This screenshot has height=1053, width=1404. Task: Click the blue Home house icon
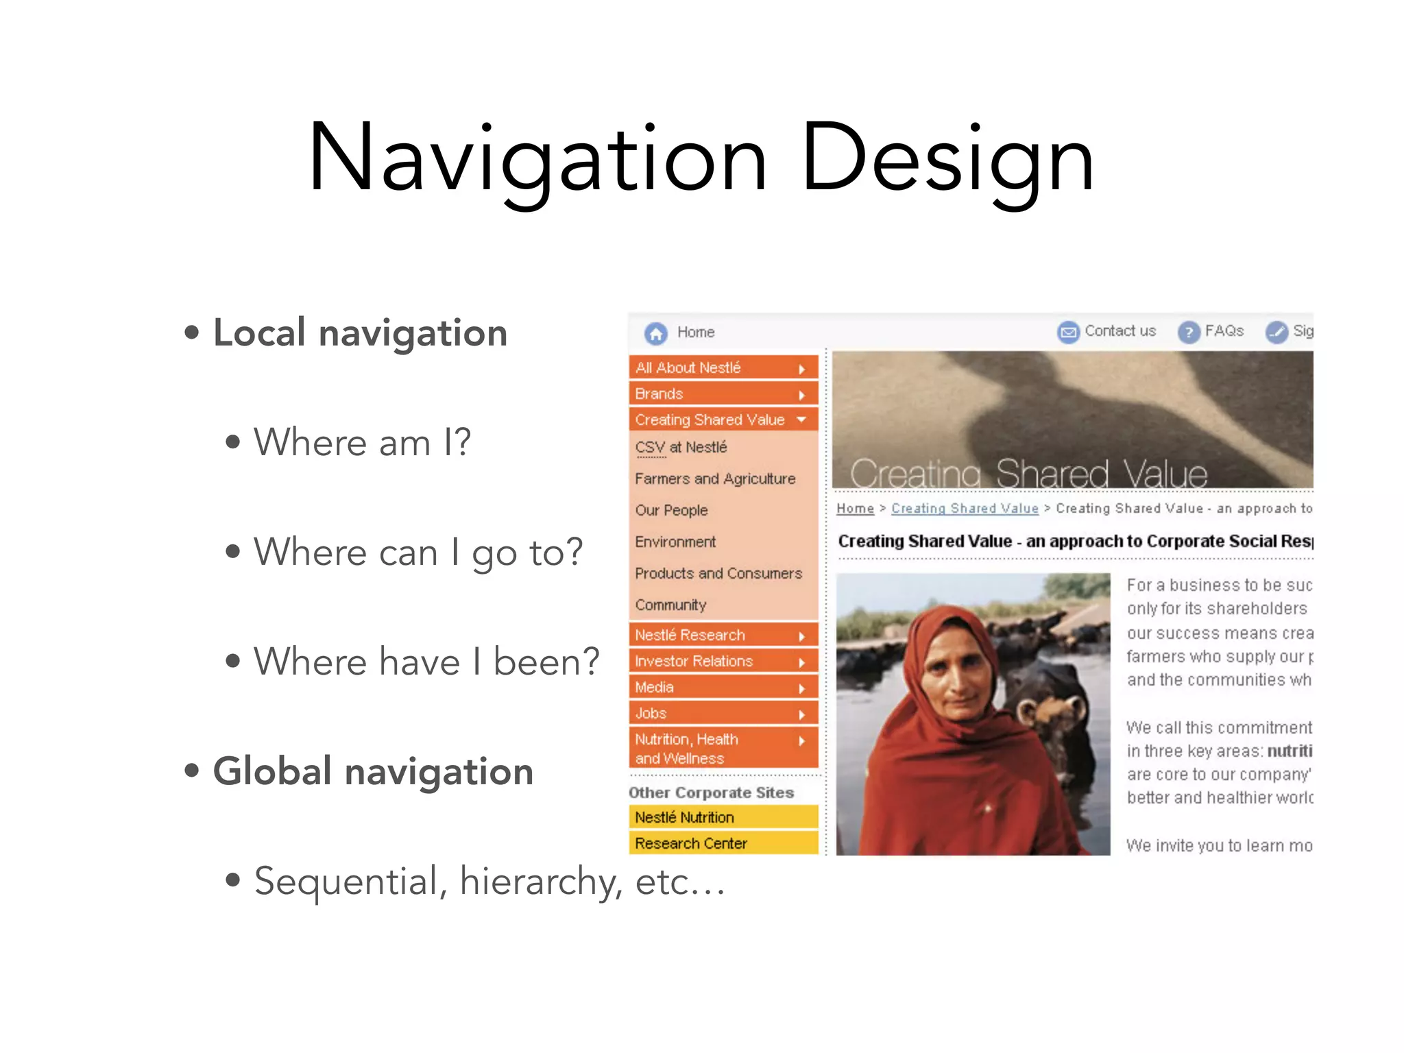[x=655, y=333]
